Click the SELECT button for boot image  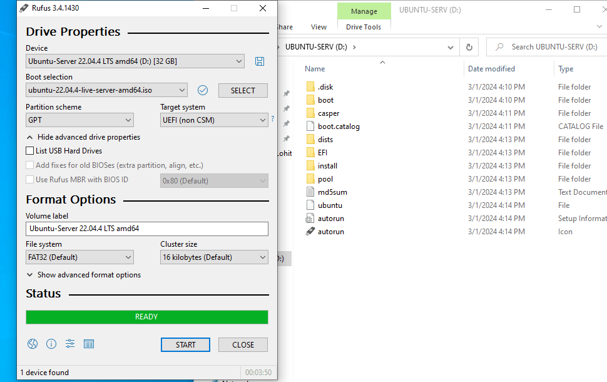(x=243, y=91)
